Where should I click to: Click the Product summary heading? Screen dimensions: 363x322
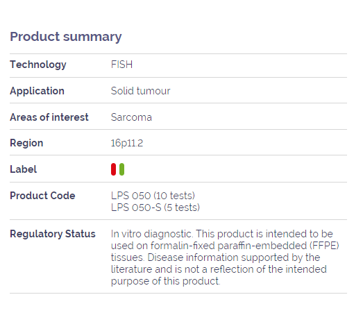(x=66, y=37)
